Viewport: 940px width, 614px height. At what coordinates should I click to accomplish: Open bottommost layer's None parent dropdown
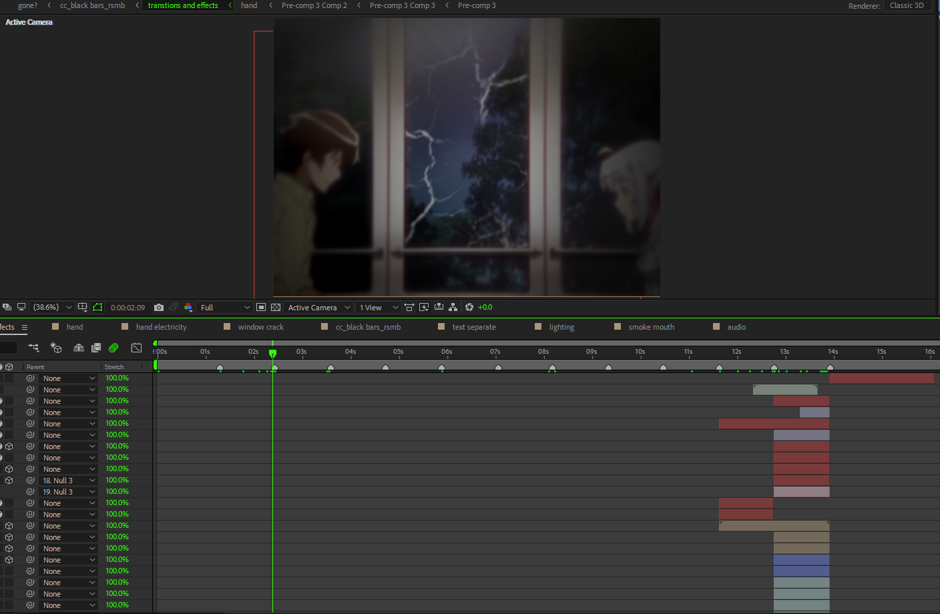[x=68, y=605]
